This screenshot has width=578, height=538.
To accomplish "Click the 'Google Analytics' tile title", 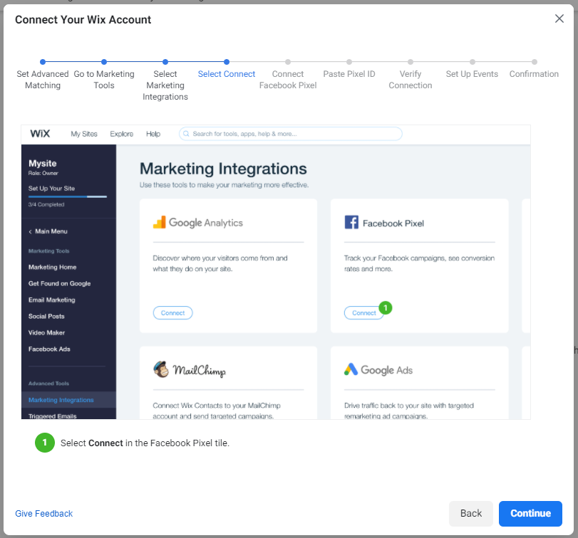I will (x=206, y=223).
